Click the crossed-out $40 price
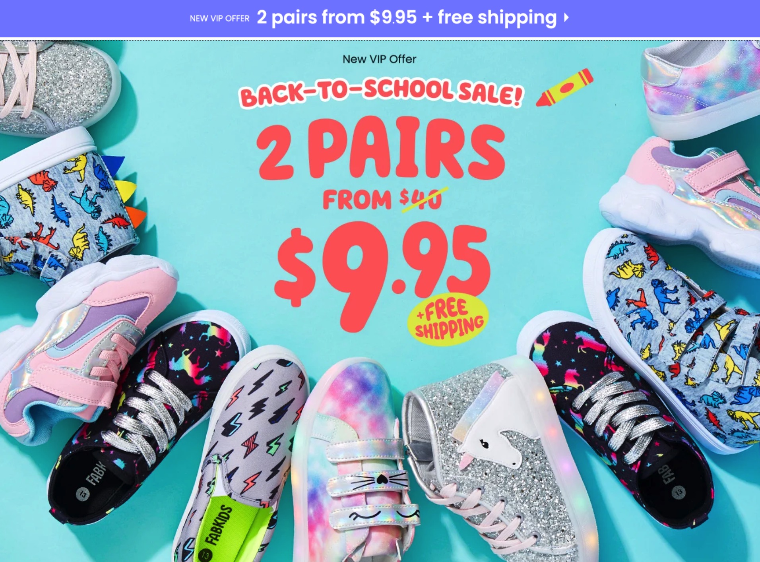Viewport: 760px width, 562px height. click(421, 199)
